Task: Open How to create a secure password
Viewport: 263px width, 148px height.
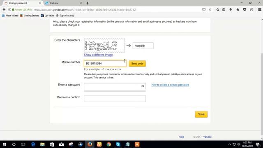Action: click(170, 85)
